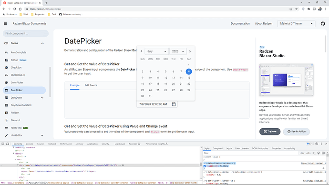Select the DevTools element inspector icon
The image size is (329, 185).
tap(3, 144)
